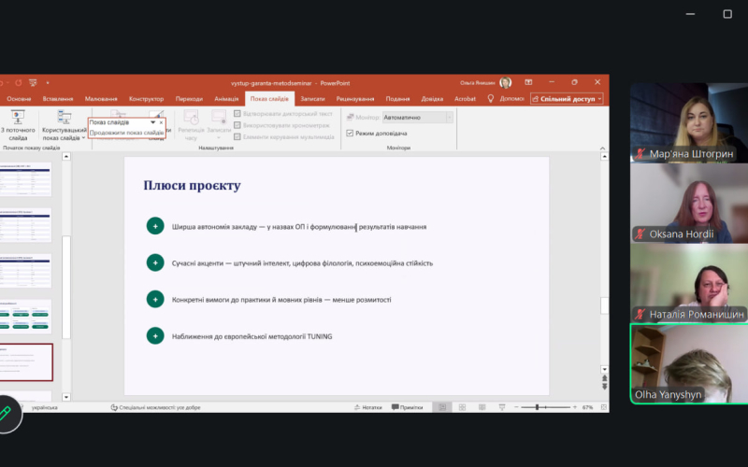Click Ольга Янишин account avatar
748x467 pixels.
click(x=505, y=82)
